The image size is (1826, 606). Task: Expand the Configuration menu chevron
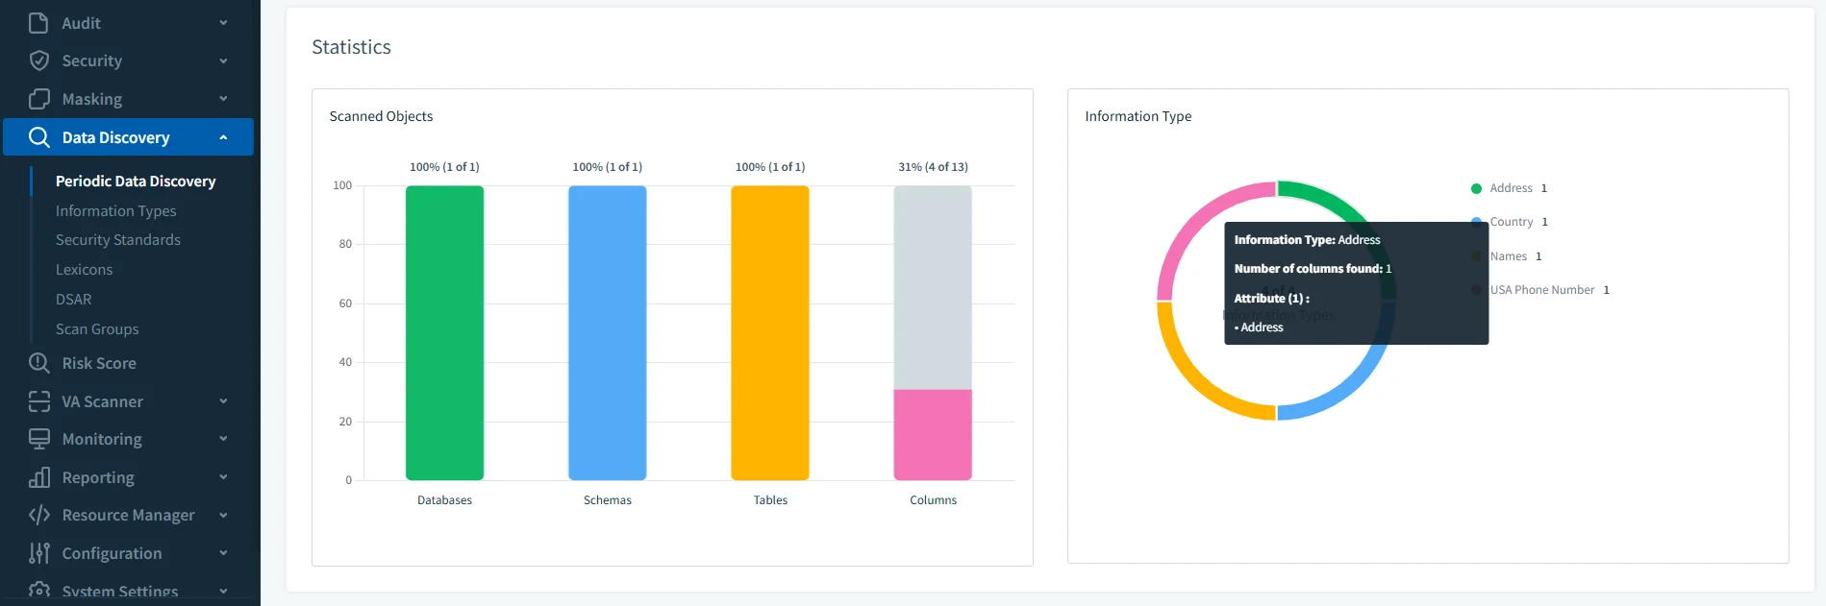[x=223, y=553]
